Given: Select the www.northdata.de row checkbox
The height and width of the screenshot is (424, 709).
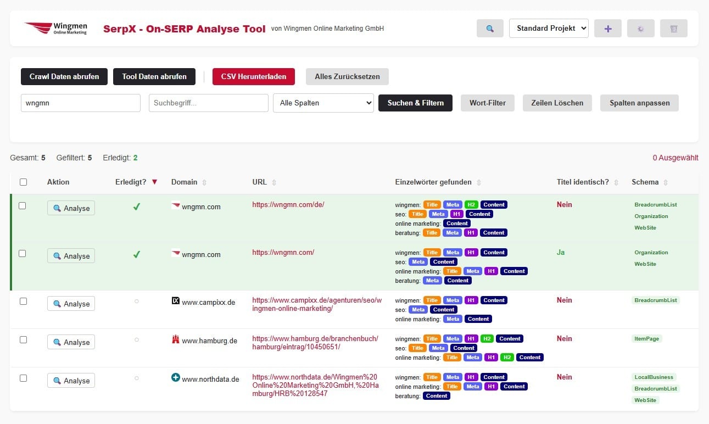Looking at the screenshot, I should point(23,378).
